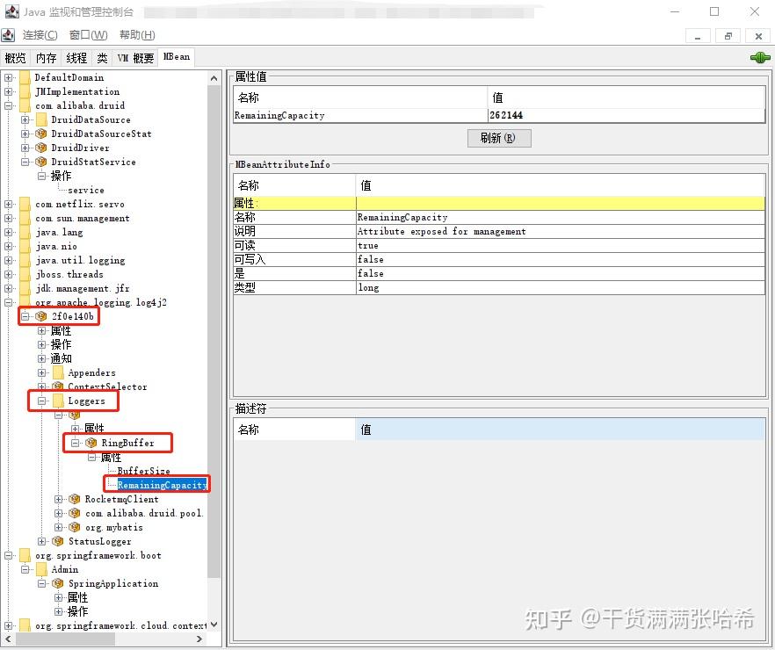
Task: Switch to the 概览 tab
Action: 15,58
